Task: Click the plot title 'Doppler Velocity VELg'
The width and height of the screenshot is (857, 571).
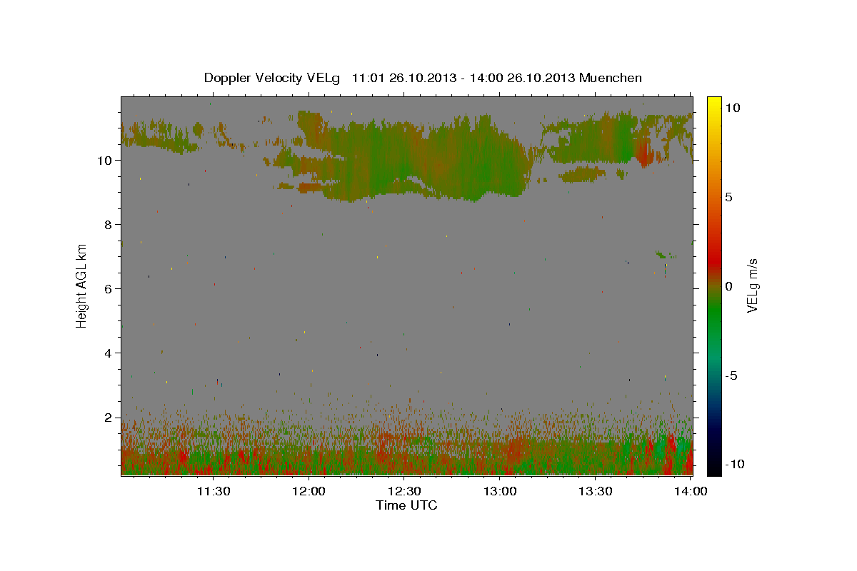Action: 273,78
